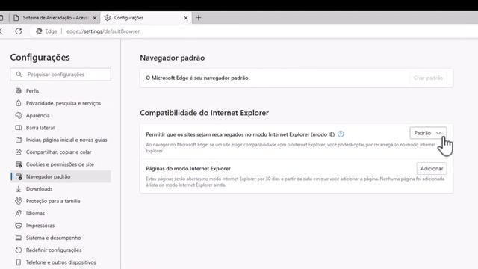Image resolution: width=478 pixels, height=269 pixels.
Task: Click the Compatibilidade do Internet Explorer heading
Action: (x=204, y=113)
